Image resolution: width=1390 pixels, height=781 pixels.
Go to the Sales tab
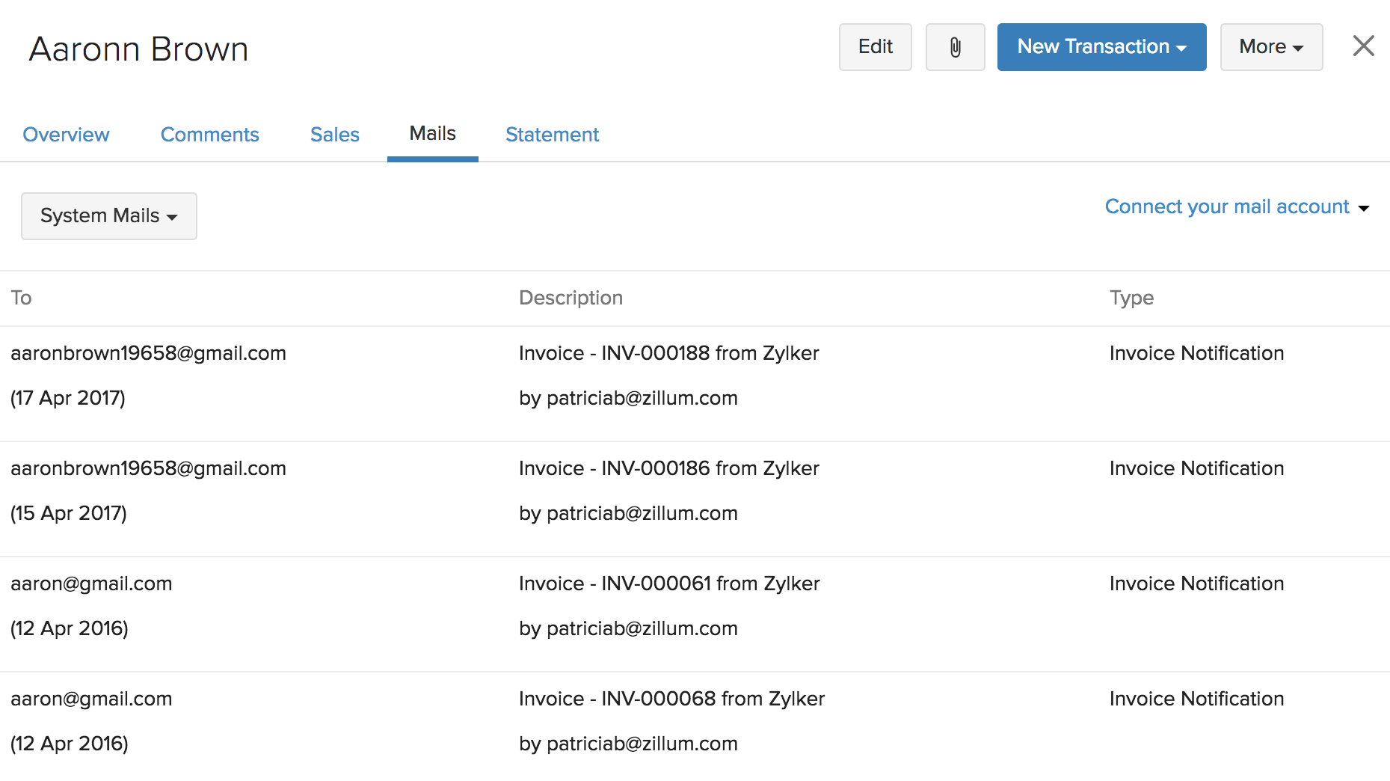pyautogui.click(x=334, y=135)
